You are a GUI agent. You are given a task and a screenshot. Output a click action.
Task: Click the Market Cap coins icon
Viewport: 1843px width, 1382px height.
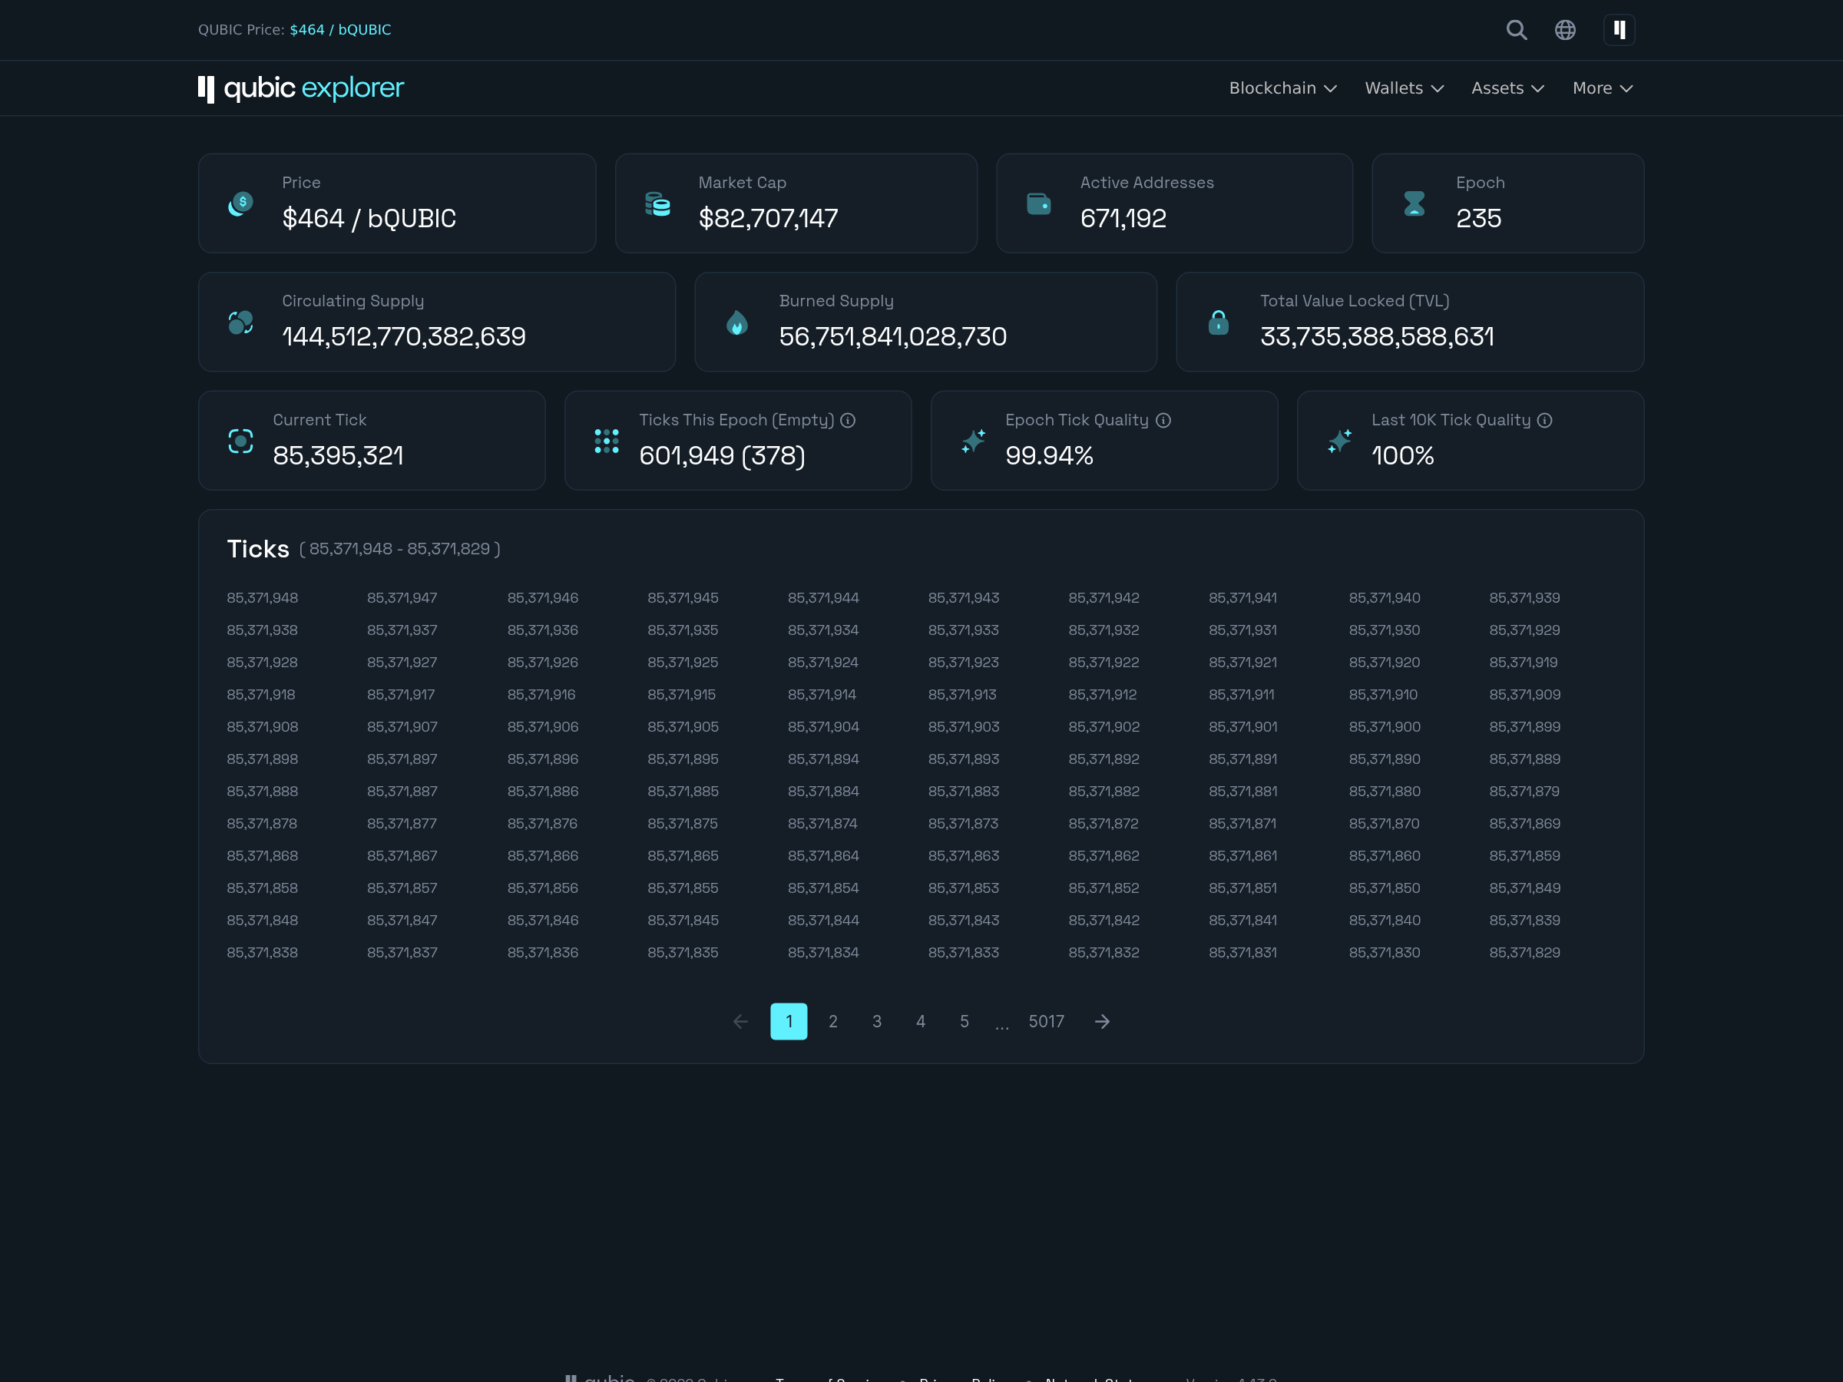[657, 203]
